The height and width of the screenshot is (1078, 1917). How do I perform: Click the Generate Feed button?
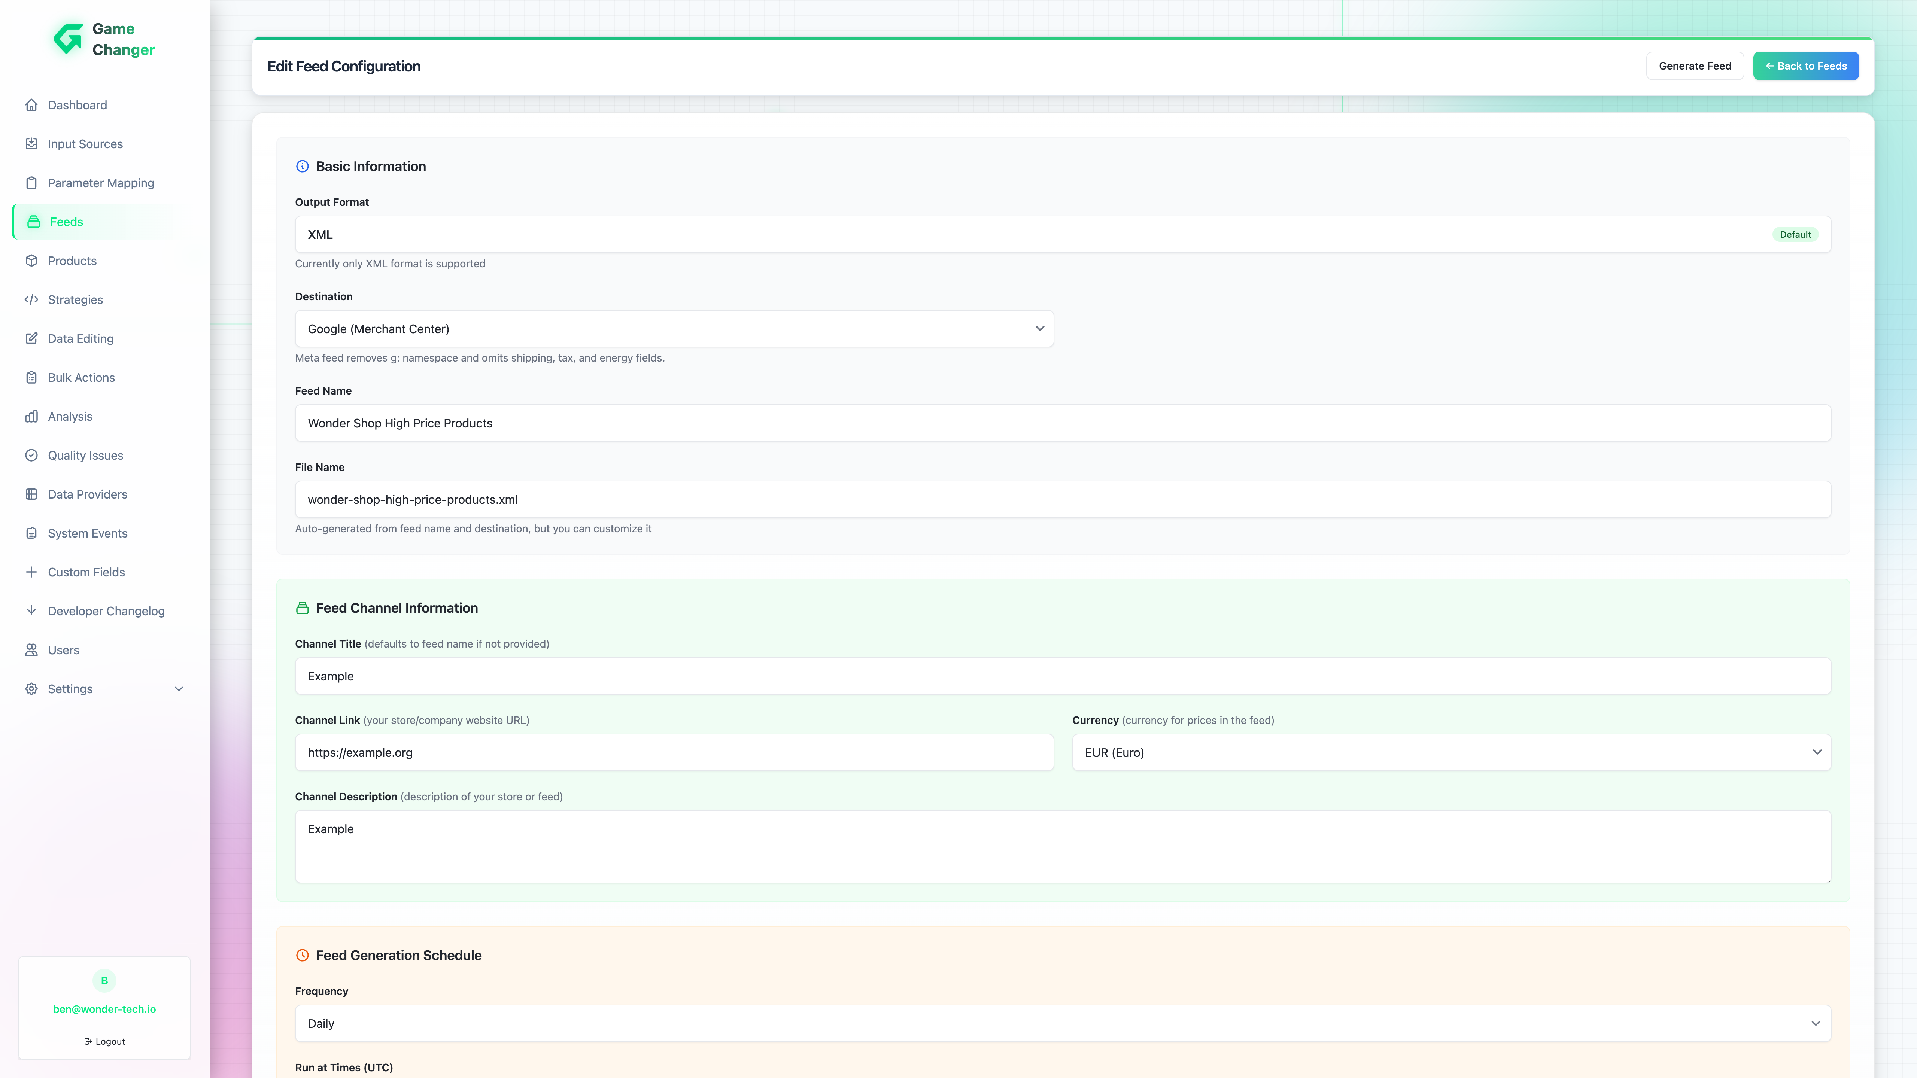pyautogui.click(x=1695, y=66)
